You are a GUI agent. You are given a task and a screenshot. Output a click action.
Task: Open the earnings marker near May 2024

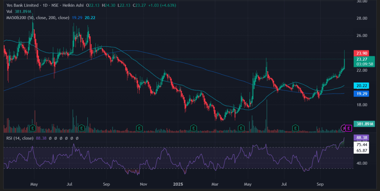click(32, 128)
